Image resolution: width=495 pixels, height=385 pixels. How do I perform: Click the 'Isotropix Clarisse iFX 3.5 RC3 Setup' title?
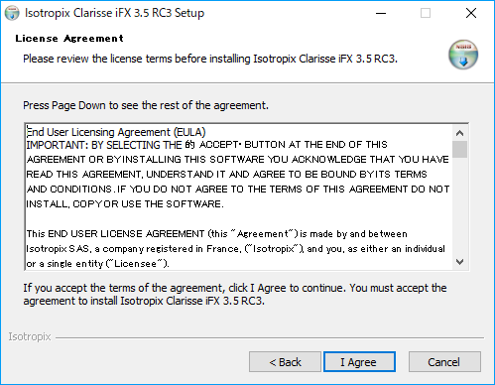click(115, 13)
